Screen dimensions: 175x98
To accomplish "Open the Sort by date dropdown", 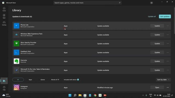I will (163, 80).
